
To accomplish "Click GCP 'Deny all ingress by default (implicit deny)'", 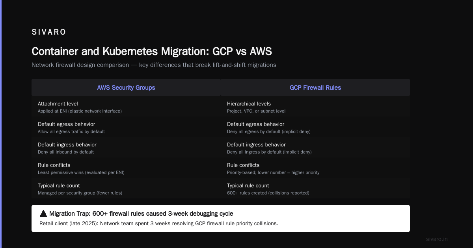I will 269,152.
